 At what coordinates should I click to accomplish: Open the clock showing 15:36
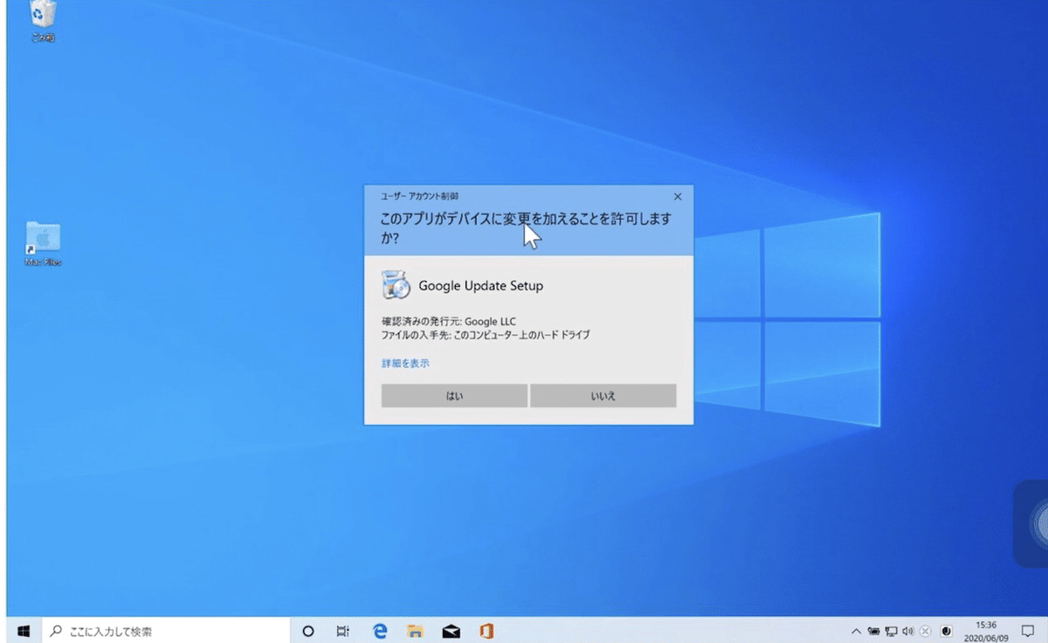(986, 631)
